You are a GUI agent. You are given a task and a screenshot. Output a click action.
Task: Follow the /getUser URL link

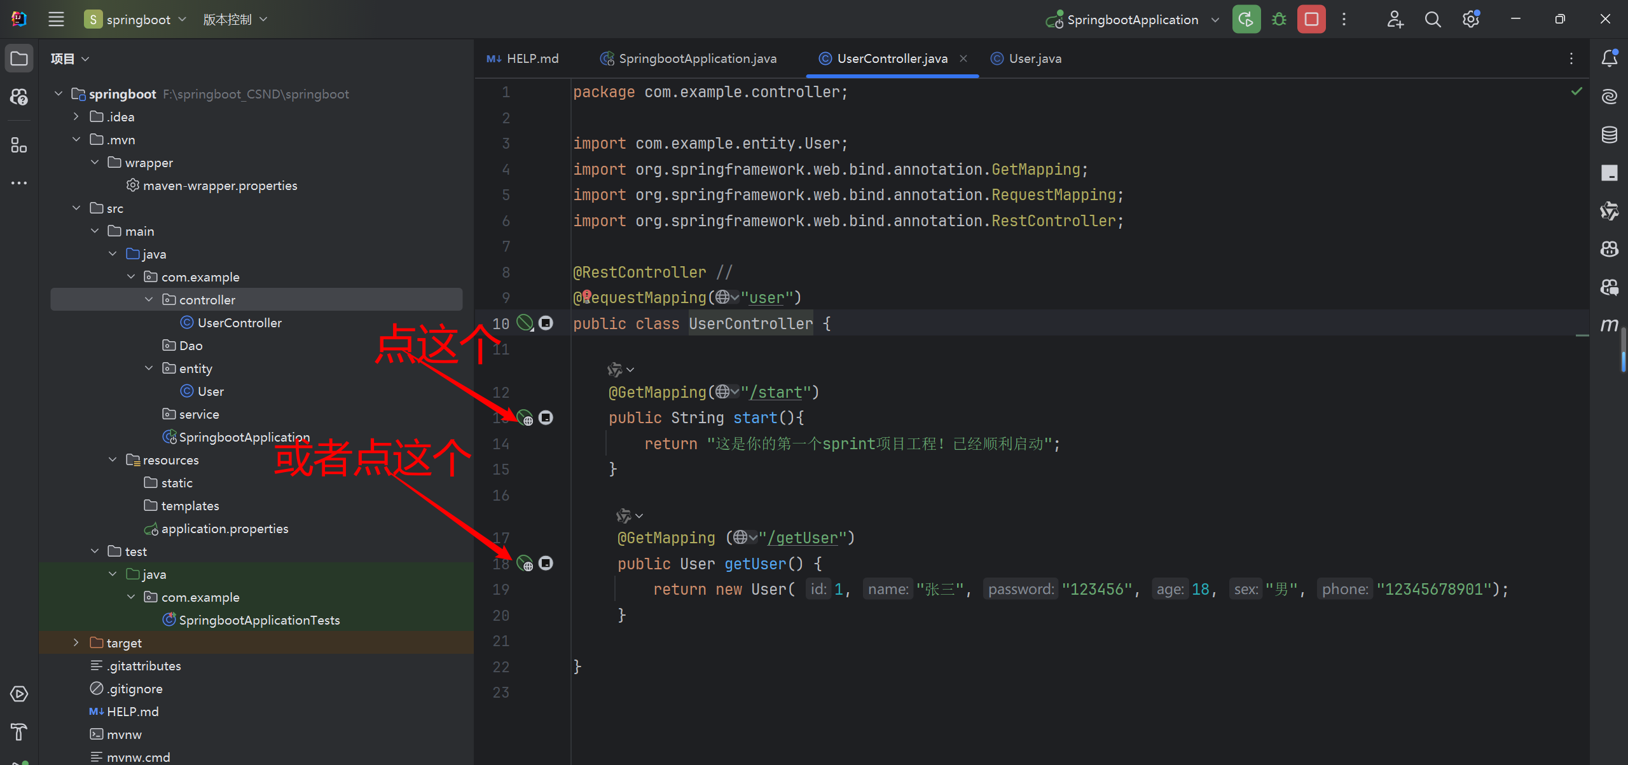coord(802,538)
